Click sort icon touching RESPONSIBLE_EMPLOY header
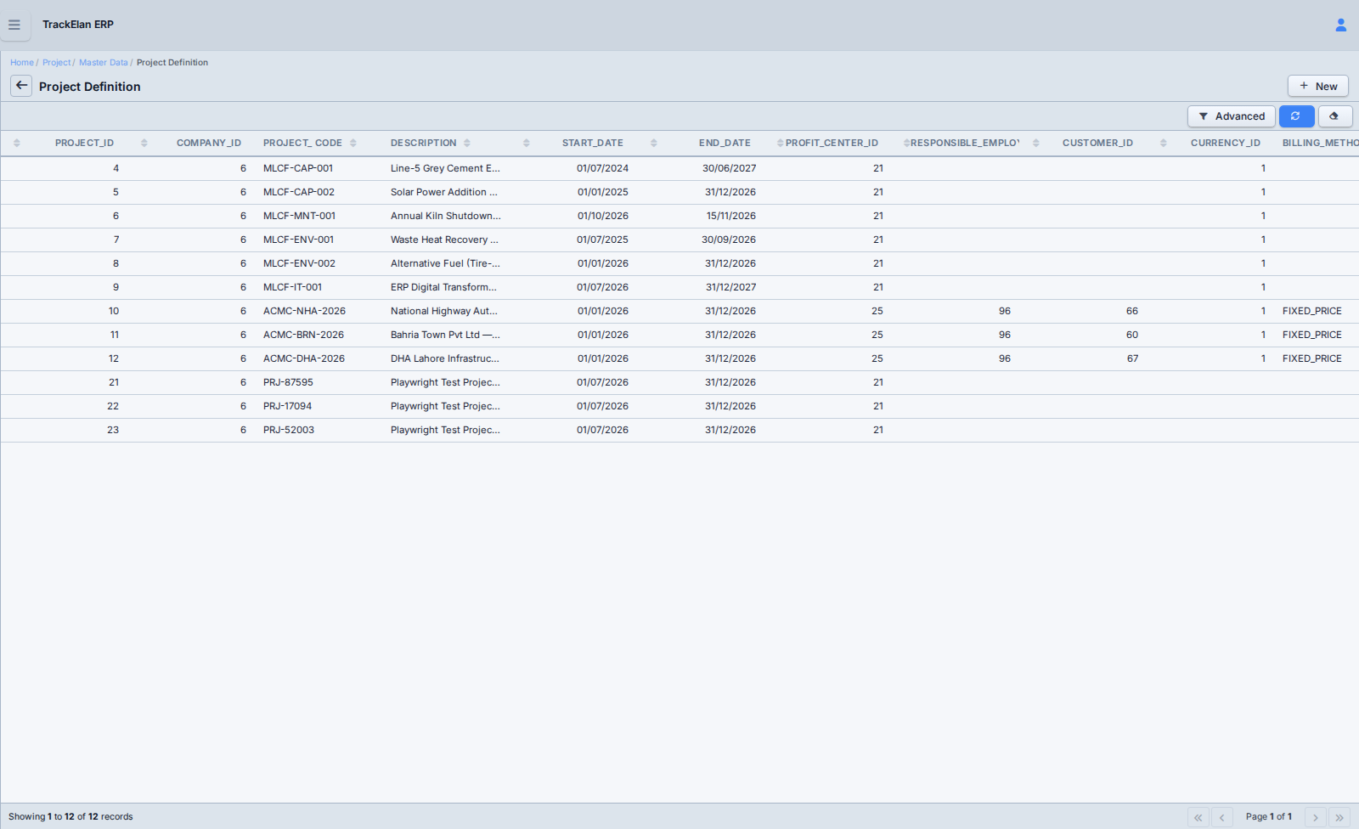This screenshot has height=829, width=1359. click(x=906, y=143)
